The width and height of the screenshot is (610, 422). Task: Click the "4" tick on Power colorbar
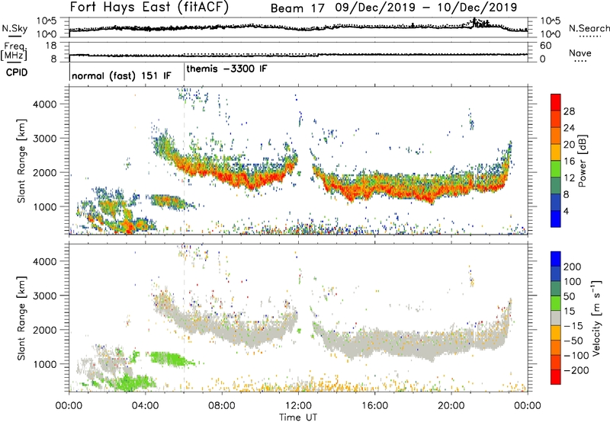coord(566,211)
